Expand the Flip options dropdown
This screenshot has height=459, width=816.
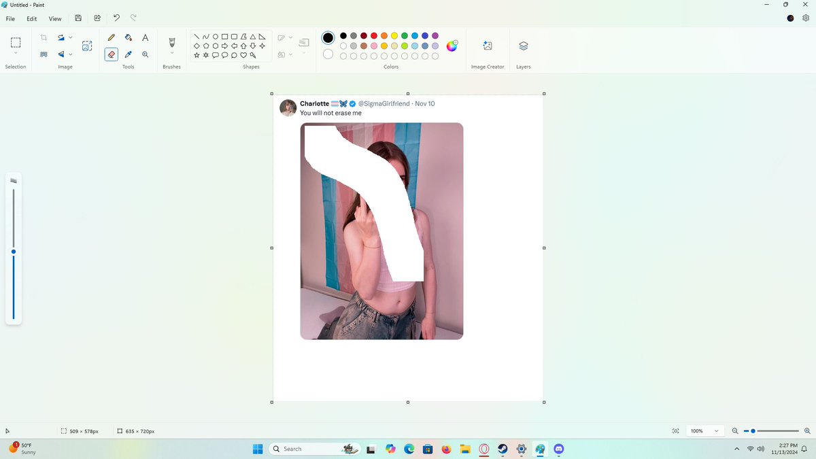pos(71,54)
